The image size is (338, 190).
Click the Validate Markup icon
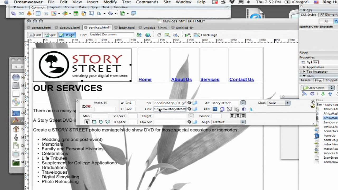tap(188, 35)
